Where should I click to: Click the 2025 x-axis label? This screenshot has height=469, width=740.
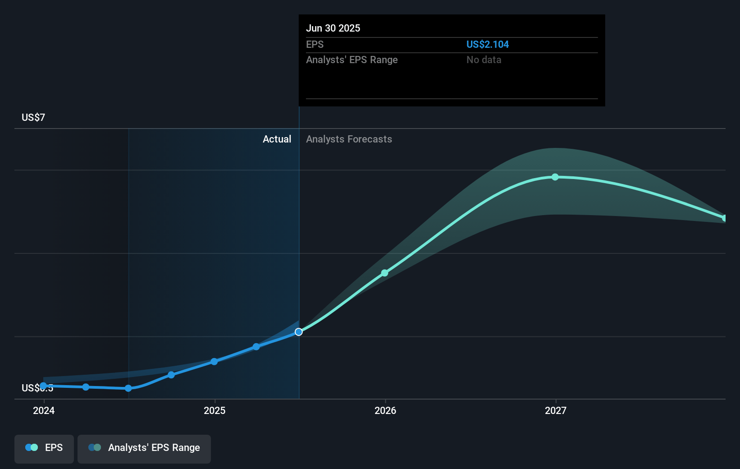pyautogui.click(x=215, y=410)
